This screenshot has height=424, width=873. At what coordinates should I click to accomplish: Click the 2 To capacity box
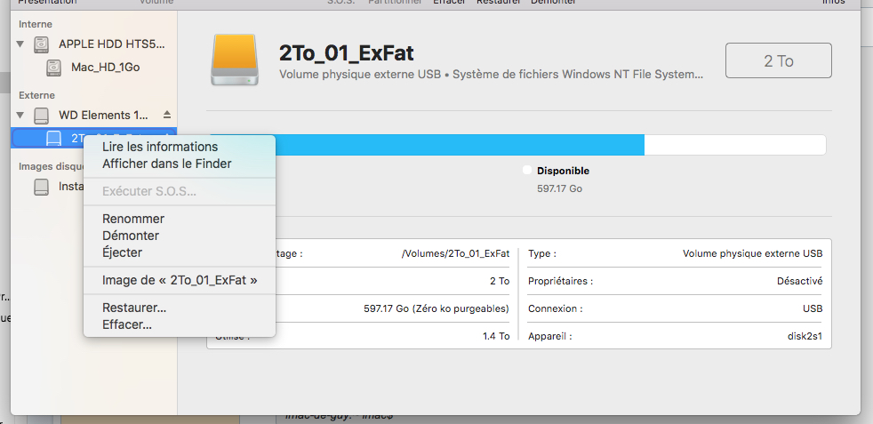tap(779, 60)
